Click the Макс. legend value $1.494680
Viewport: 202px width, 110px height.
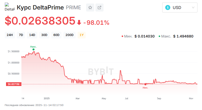tap(183, 36)
